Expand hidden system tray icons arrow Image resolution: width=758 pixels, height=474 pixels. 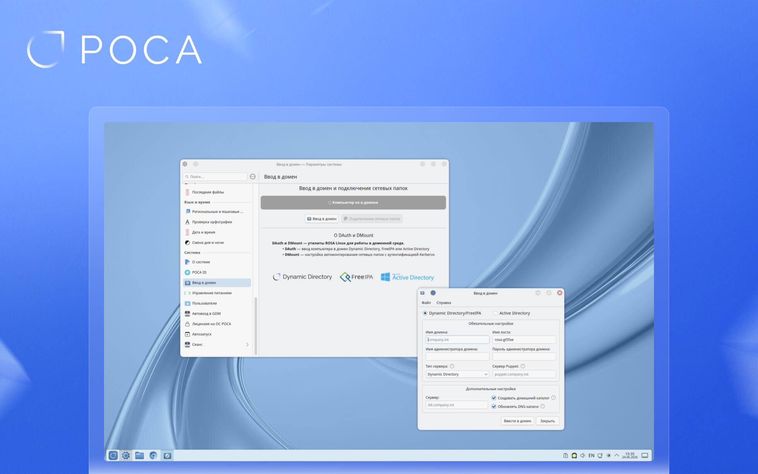(617, 455)
